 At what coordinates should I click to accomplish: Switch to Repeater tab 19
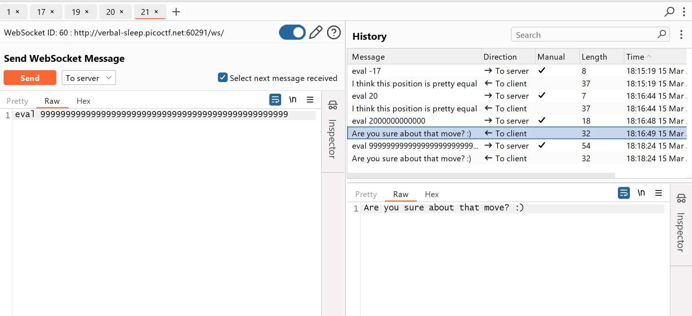pos(76,12)
